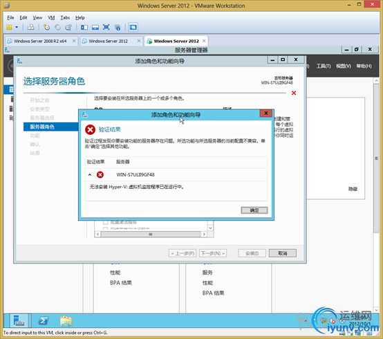Click right-tile BPA 结果 entry
Image resolution: width=383 pixels, height=339 pixels.
coord(213,293)
